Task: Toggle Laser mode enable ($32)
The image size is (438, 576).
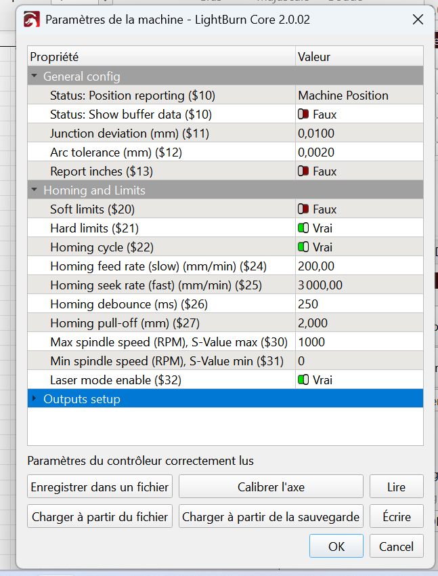Action: point(304,380)
